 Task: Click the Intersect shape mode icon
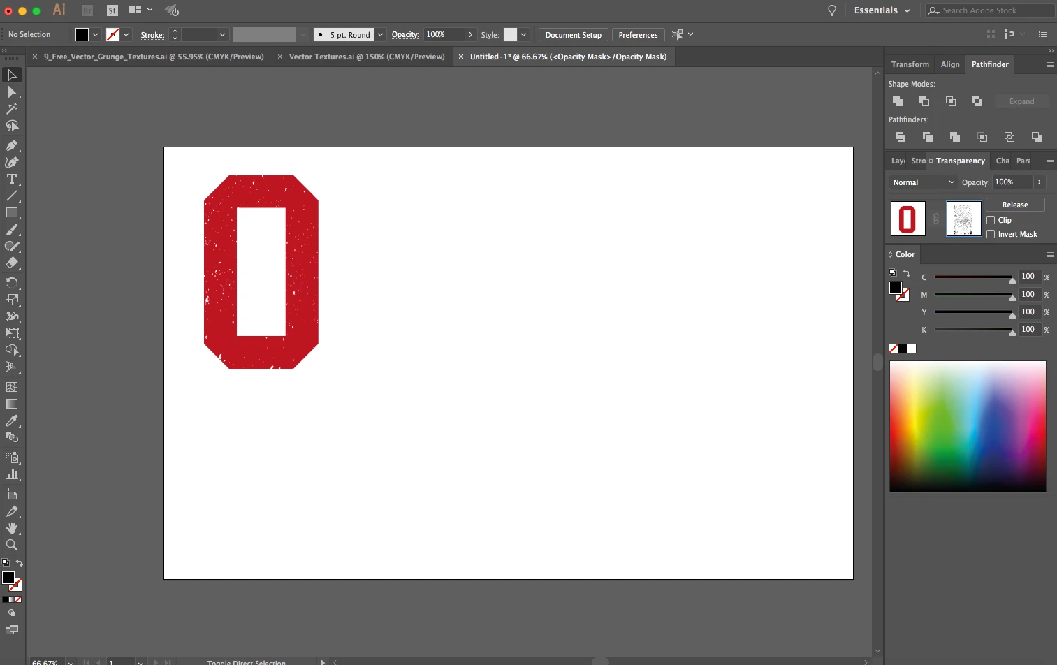(x=951, y=101)
